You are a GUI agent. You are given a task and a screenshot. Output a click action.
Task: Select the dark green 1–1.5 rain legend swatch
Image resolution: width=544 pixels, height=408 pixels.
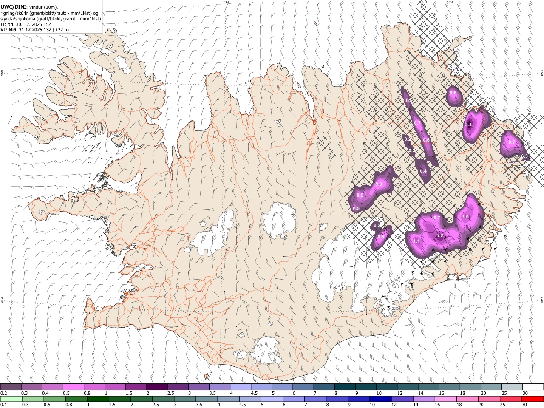click(98, 399)
